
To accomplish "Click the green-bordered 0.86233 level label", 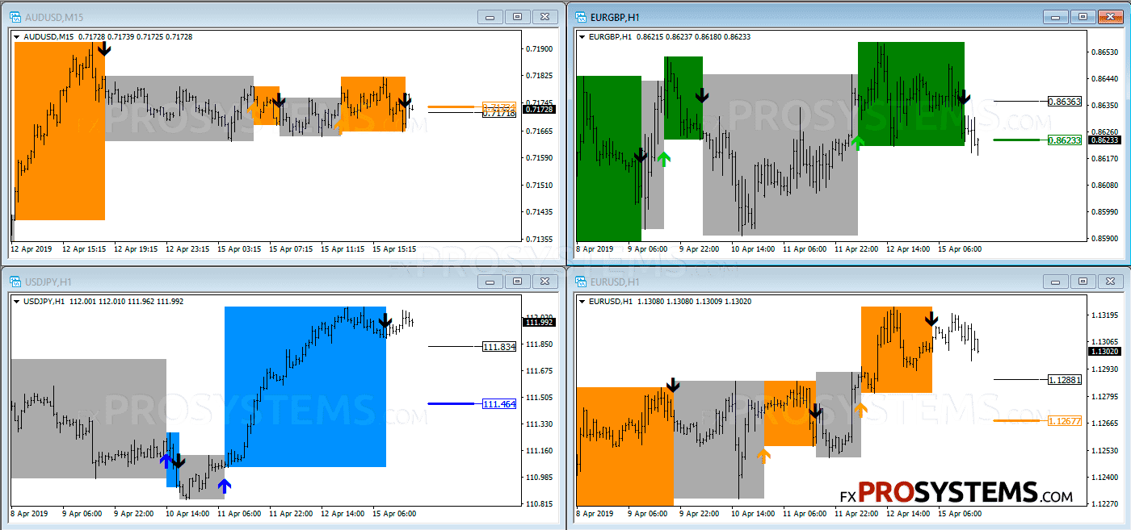I will pos(1064,140).
